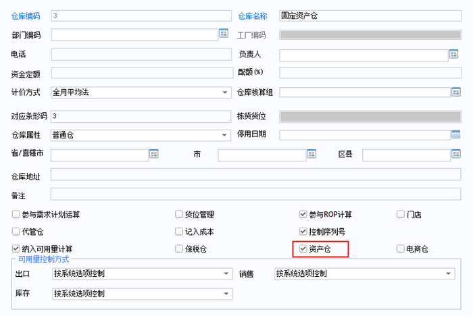Click the disabled 工厂编码 field

coord(370,34)
